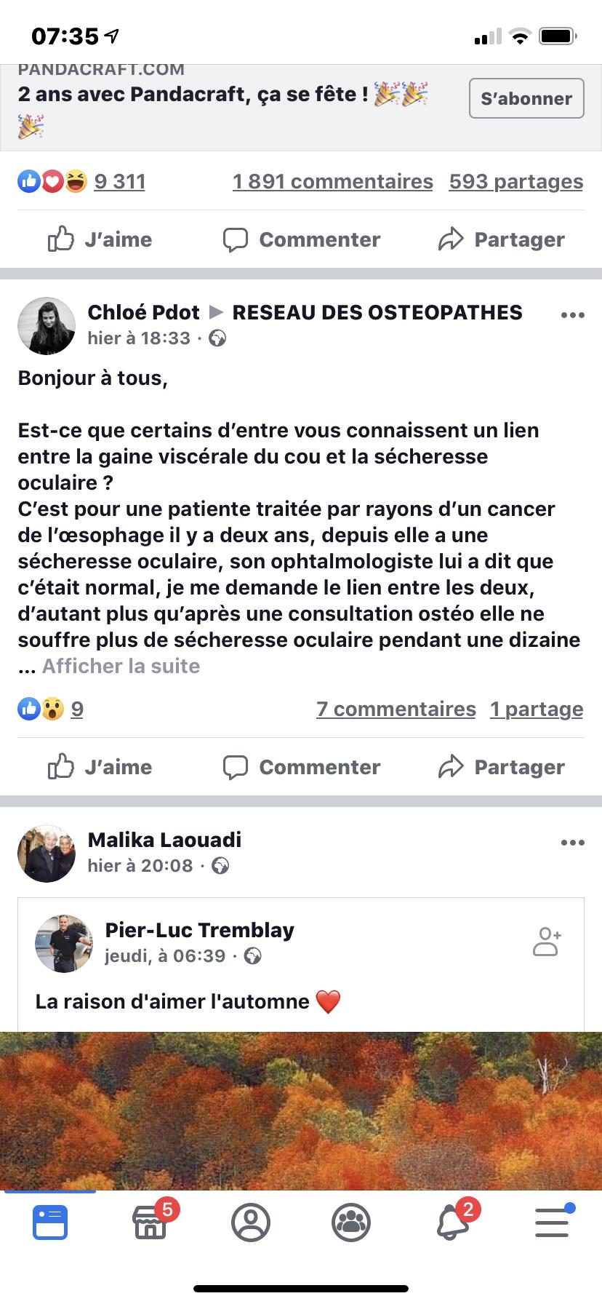Comment on the osteopath group post
Viewport: 602px width, 1304px height.
click(301, 767)
